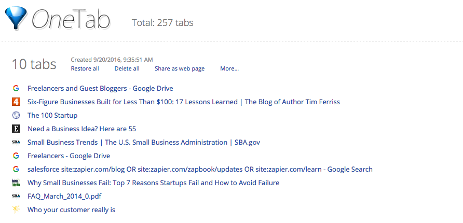Click the orange 4 favicon for Tim Ferriss blog

(16, 102)
